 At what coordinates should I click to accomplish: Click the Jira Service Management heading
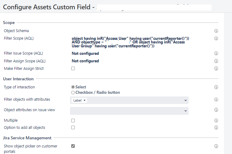point(27,138)
